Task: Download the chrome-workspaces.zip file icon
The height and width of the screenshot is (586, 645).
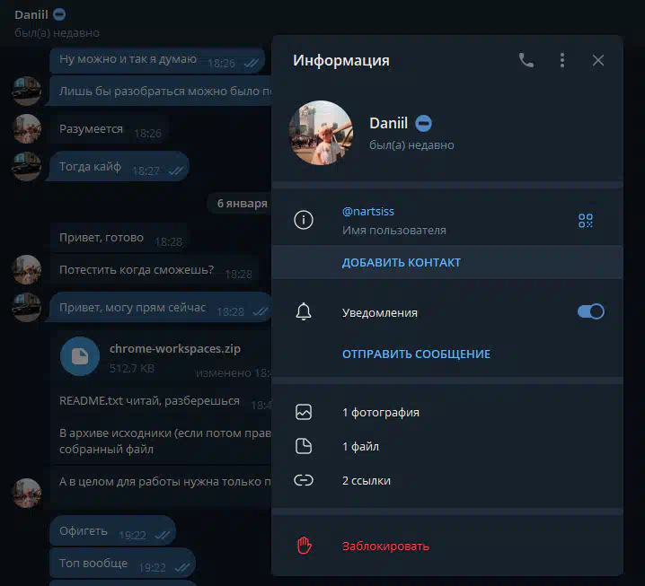Action: click(x=80, y=356)
